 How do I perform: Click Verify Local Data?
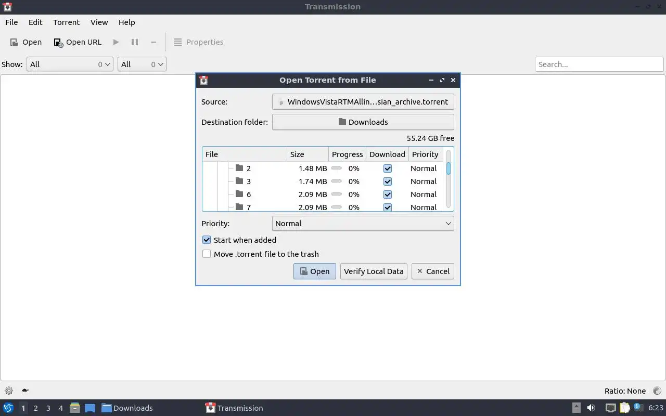(374, 271)
